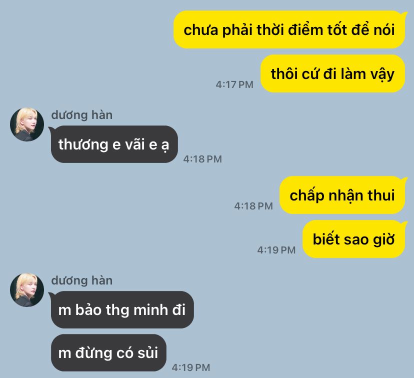This screenshot has height=378, width=414.
Task: Click 4:19 PM beside 'biết sao giờ'
Action: tap(276, 250)
